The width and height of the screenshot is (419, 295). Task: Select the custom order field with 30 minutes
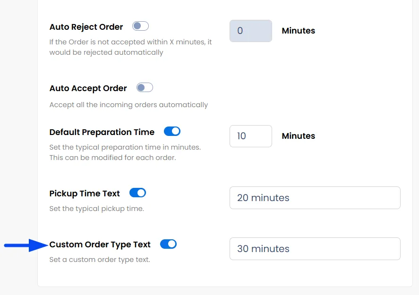[315, 249]
